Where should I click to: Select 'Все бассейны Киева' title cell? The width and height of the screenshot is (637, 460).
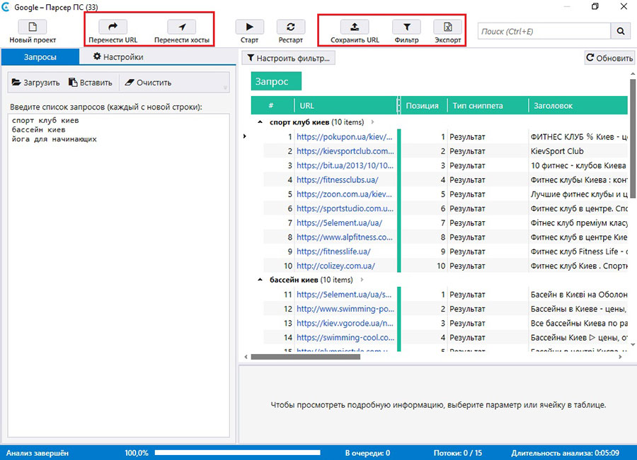[579, 324]
